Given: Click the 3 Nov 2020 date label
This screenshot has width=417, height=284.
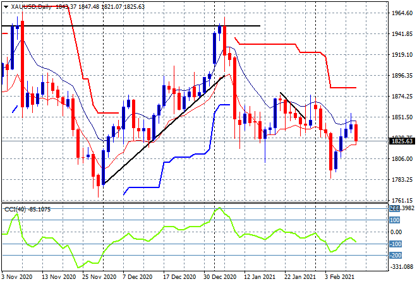Looking at the screenshot, I should (17, 277).
